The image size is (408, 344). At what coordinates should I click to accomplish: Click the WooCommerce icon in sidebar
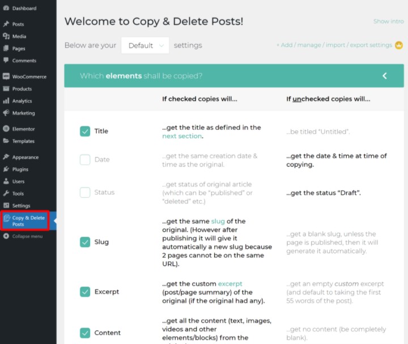click(x=6, y=77)
